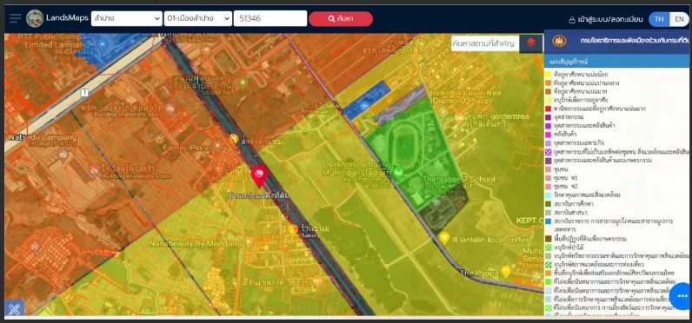Click the ลำดำตำแซ่บ restaurant marker
The height and width of the screenshot is (323, 692).
(234, 139)
